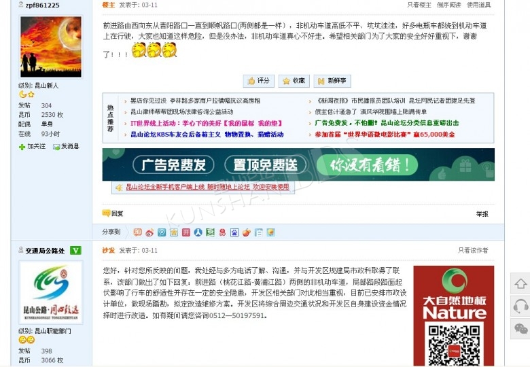Click the 发消息 (send message) icon

coord(66,146)
